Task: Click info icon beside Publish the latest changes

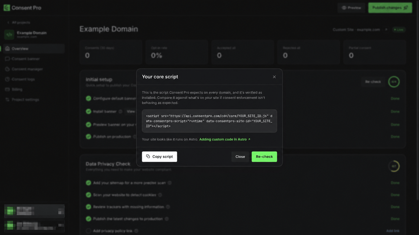Action: 167,219
